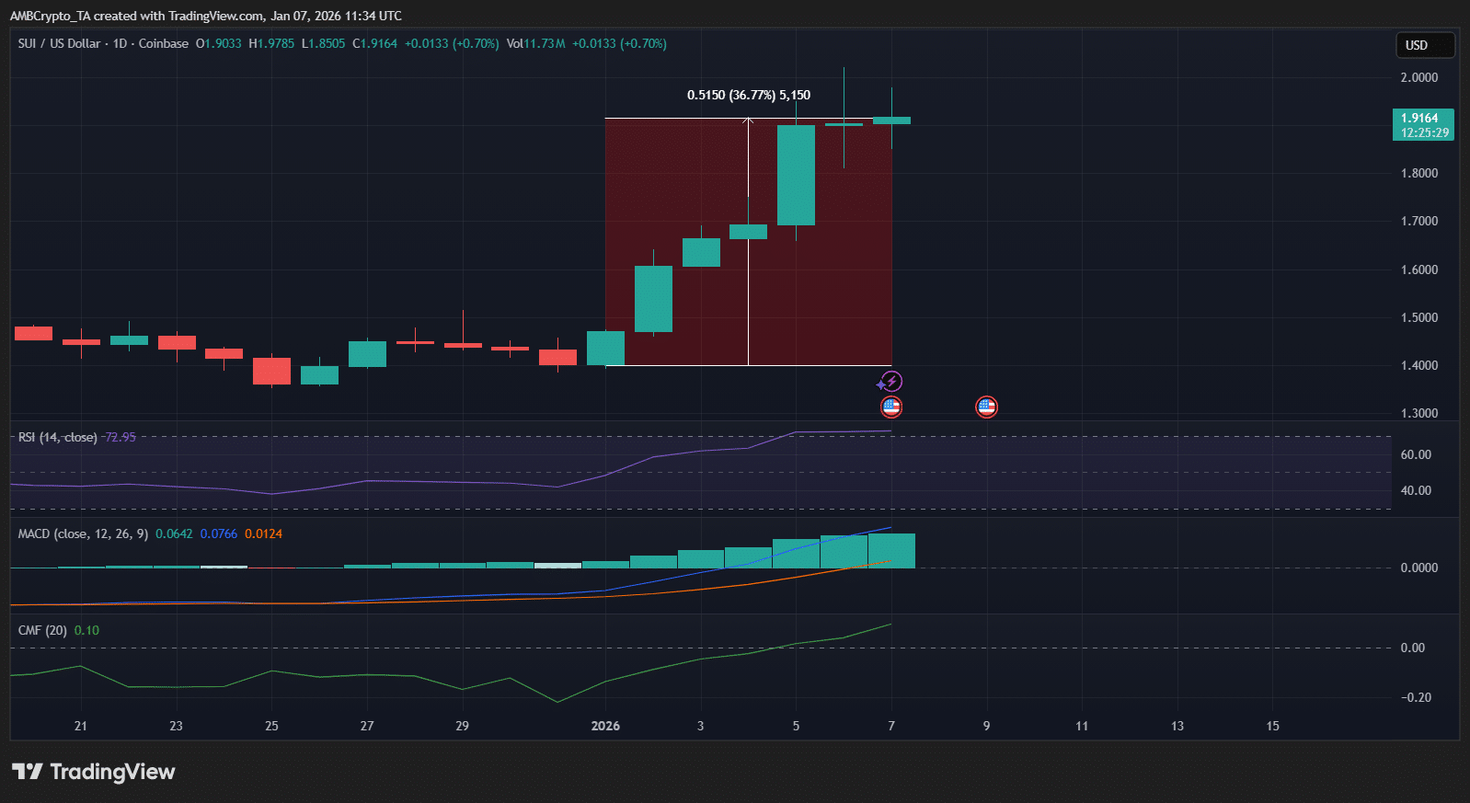The image size is (1470, 803).
Task: Open the US flag event on Jan 7
Action: point(890,407)
